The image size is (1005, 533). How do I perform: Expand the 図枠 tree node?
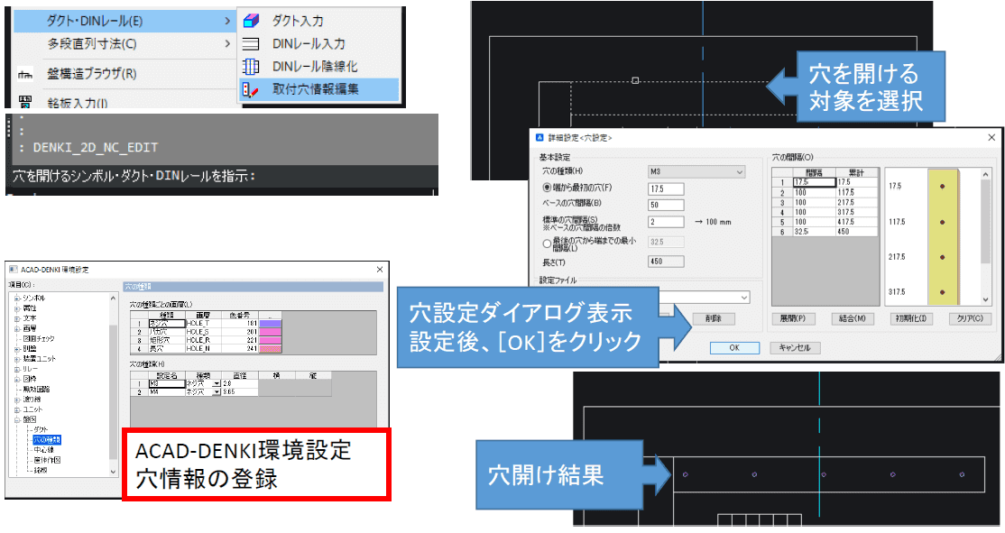tap(17, 380)
